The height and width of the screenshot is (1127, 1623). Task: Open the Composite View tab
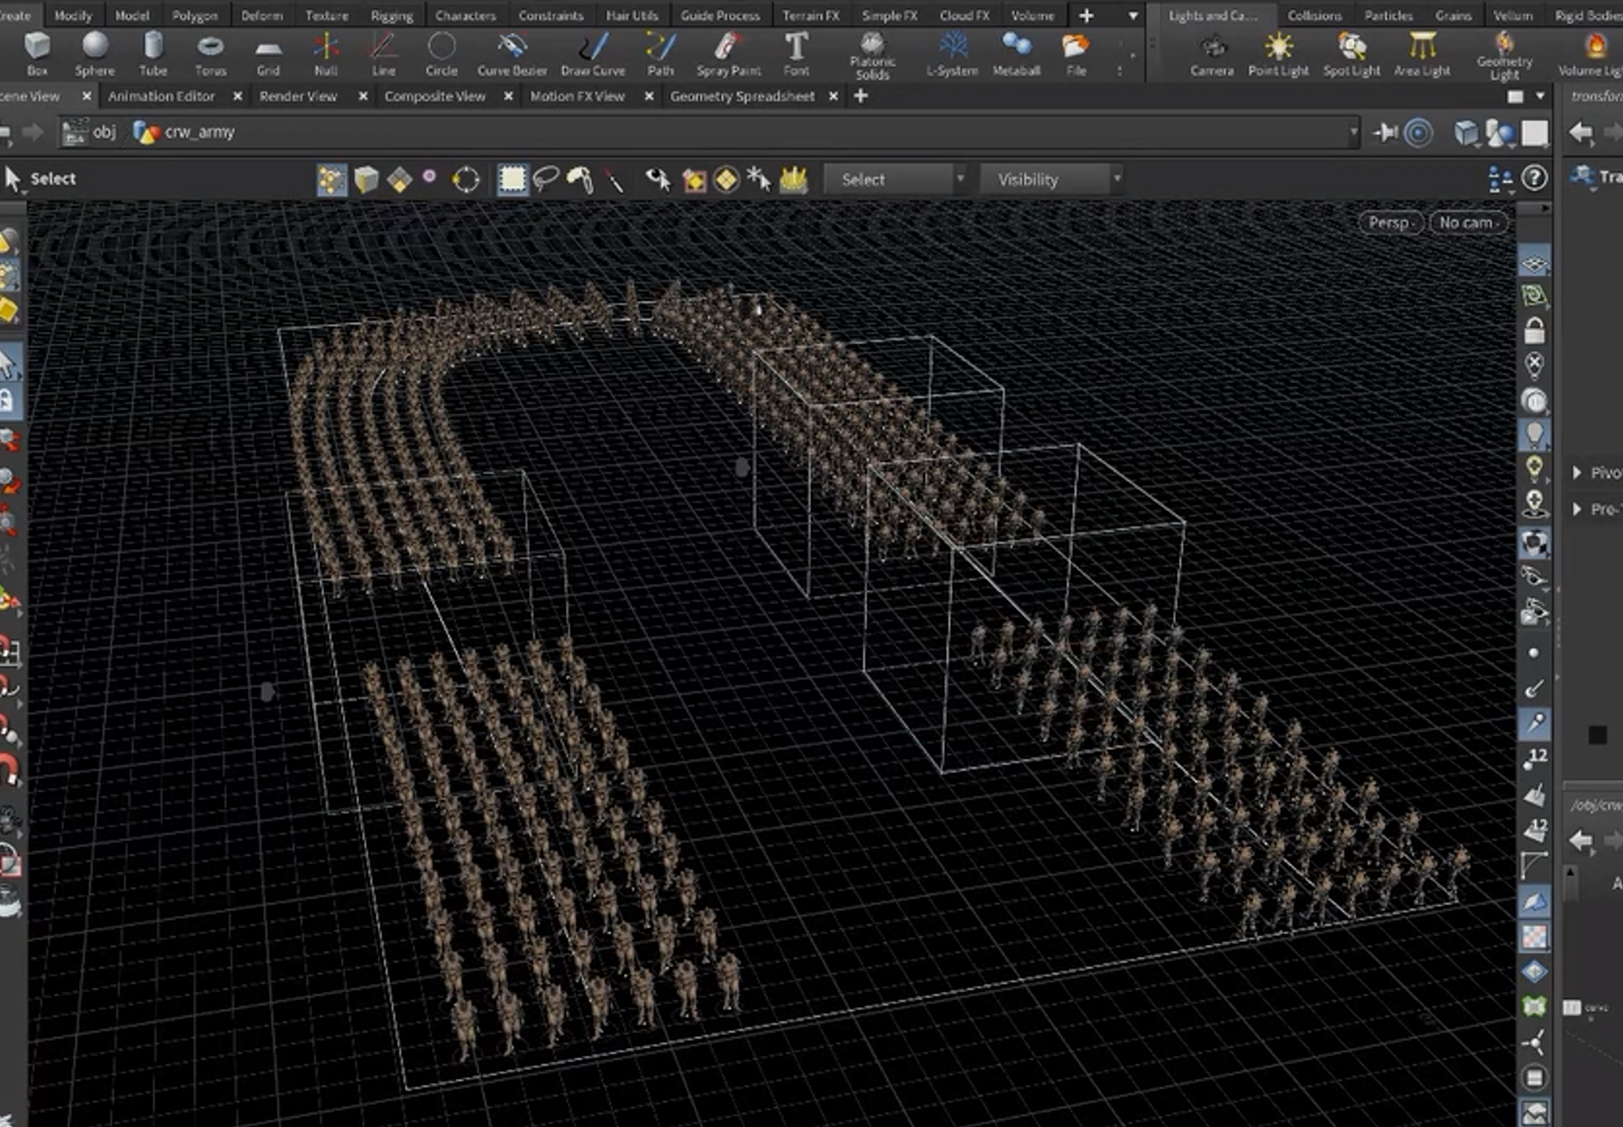point(435,96)
